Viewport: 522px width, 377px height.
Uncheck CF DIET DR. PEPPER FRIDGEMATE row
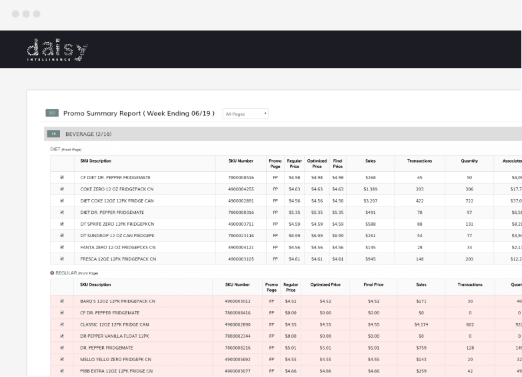pos(62,177)
